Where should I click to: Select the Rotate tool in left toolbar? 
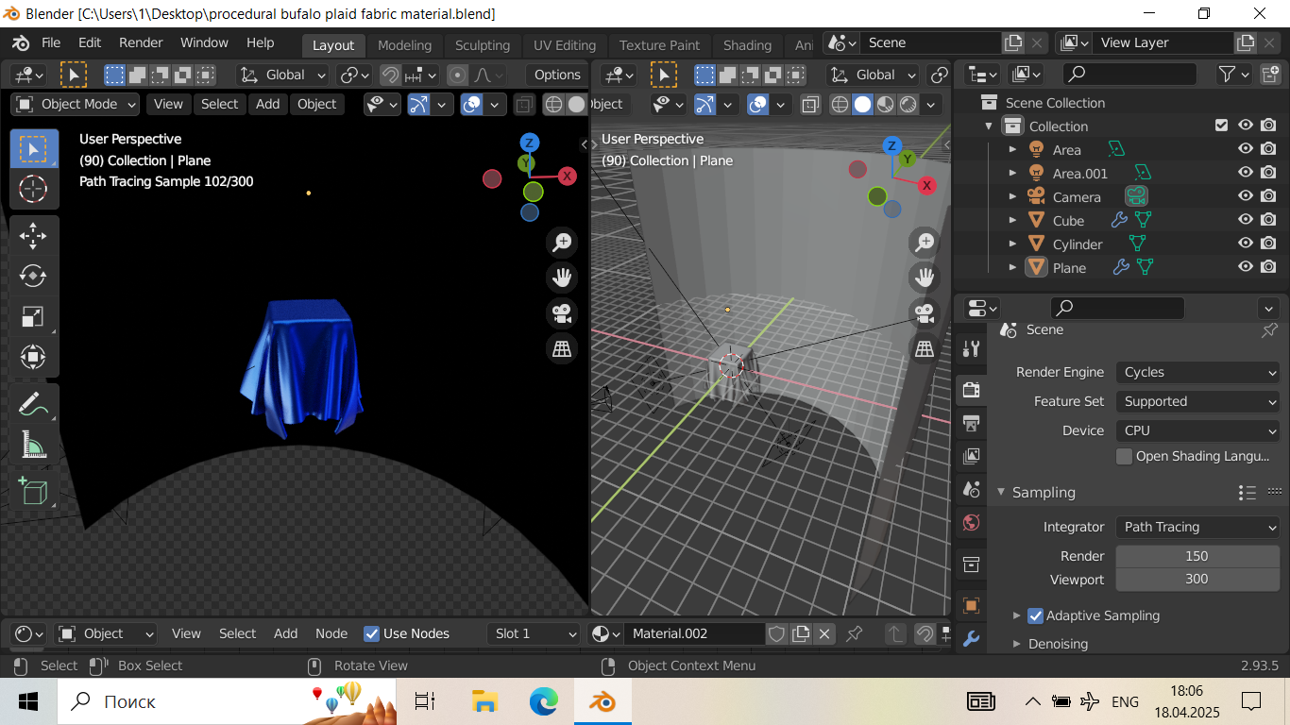[33, 276]
